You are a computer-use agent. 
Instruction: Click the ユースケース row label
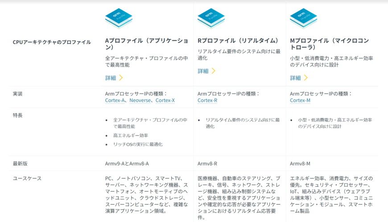click(x=27, y=178)
